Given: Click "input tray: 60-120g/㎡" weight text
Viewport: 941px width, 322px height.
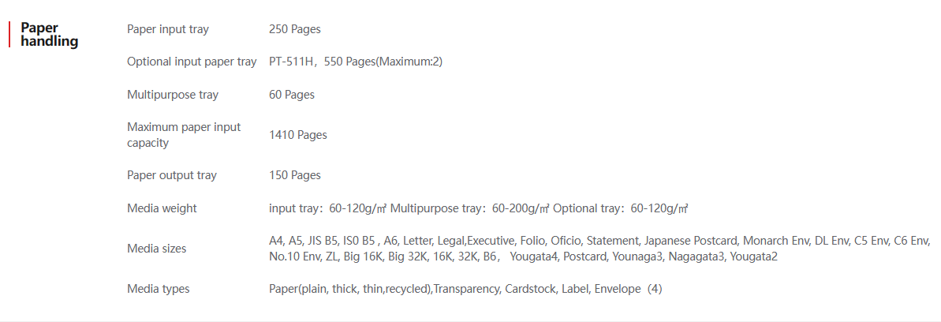Looking at the screenshot, I should pyautogui.click(x=327, y=208).
